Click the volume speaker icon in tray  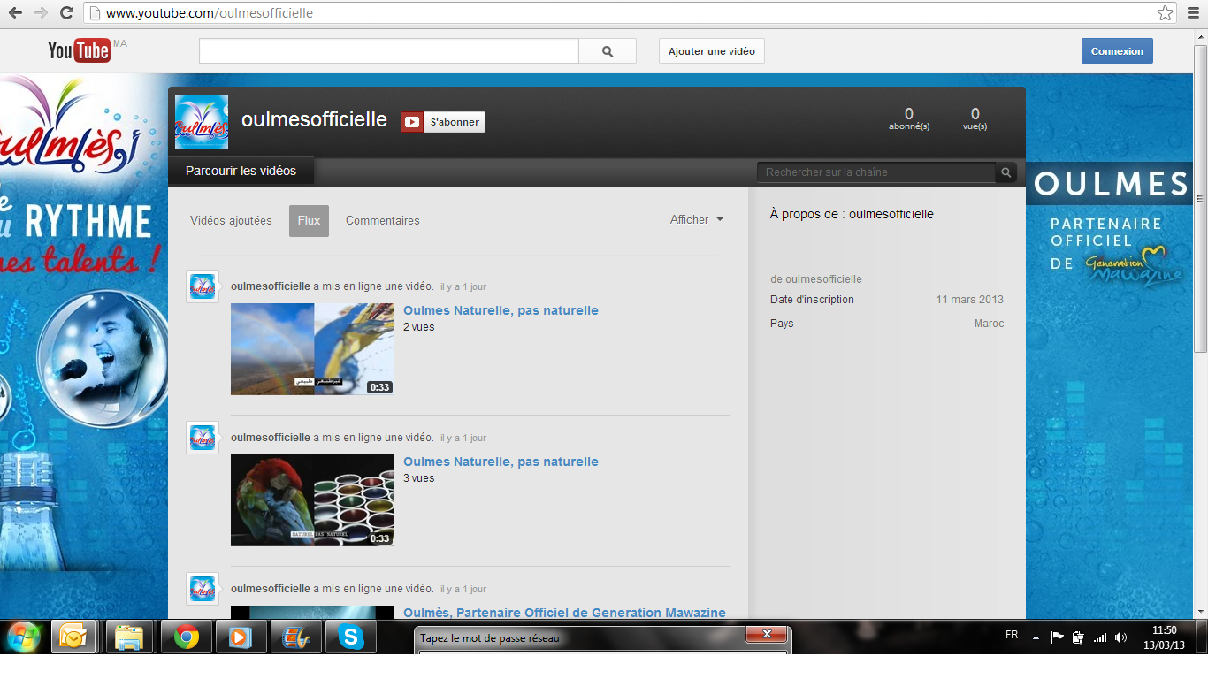pos(1120,637)
